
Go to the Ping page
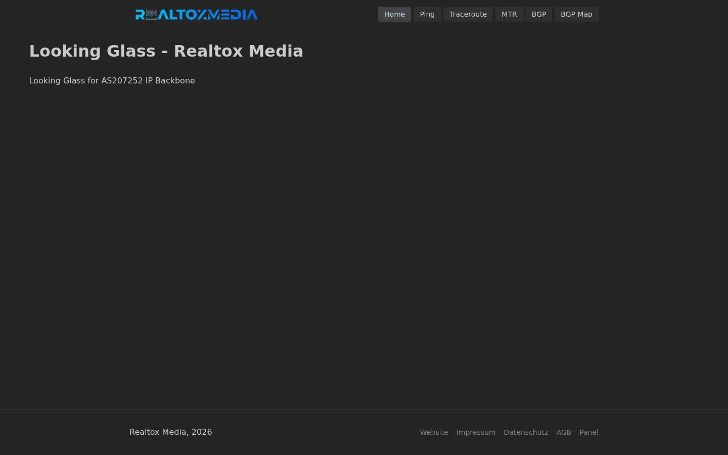427,14
